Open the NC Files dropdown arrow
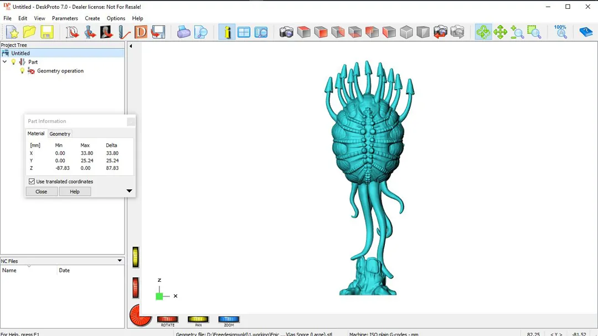Screen dimensions: 598x336 pyautogui.click(x=120, y=261)
